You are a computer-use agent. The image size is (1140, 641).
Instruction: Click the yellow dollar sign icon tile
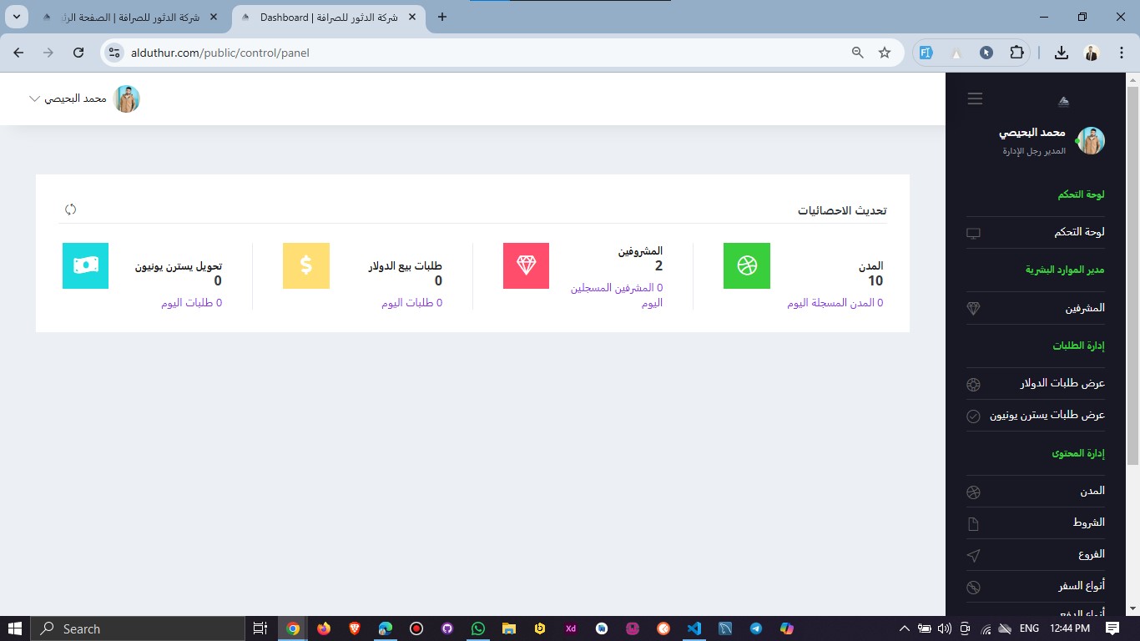tap(306, 265)
